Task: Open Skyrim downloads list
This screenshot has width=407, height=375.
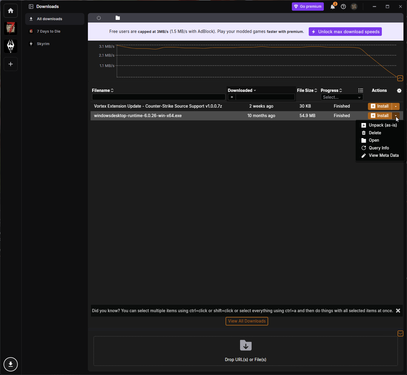Action: [55, 44]
